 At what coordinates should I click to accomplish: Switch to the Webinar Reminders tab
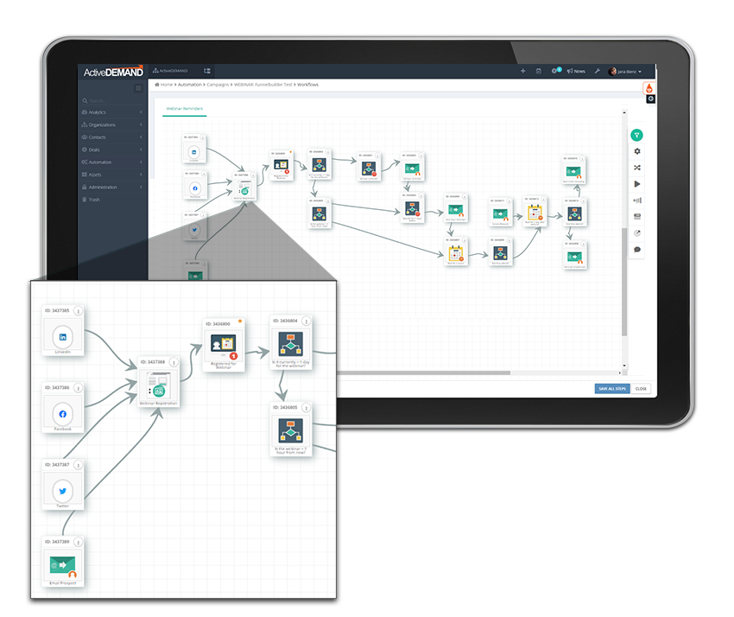click(x=184, y=109)
